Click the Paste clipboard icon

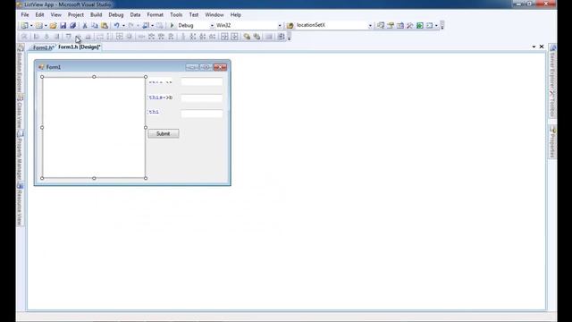tap(105, 26)
